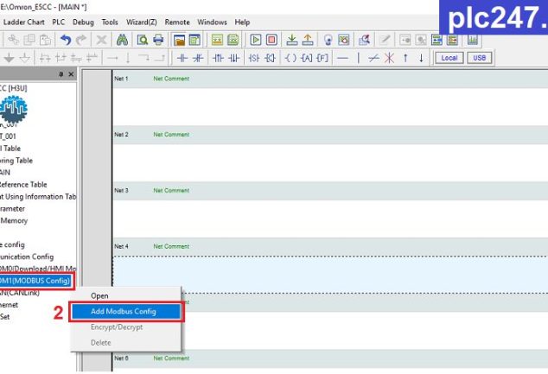Insert a rising edge contact
Viewport: 548px width, 374px height.
click(218, 58)
